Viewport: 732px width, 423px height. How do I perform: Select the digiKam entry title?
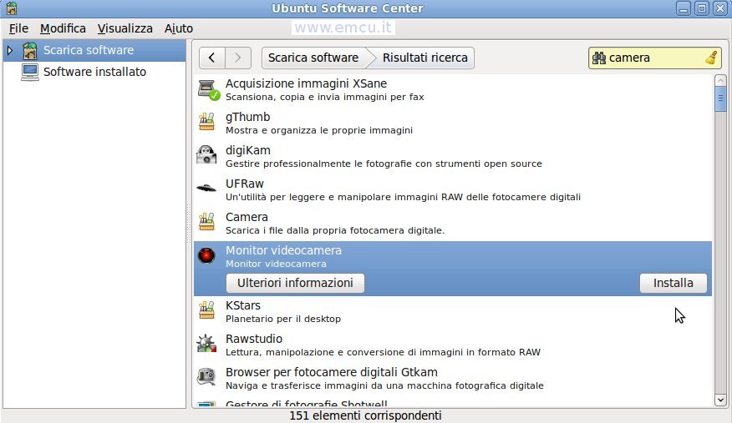point(248,150)
